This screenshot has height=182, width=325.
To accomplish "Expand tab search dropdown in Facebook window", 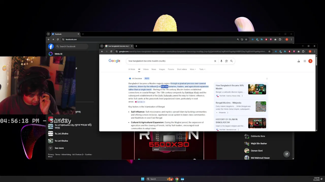I will [x=48, y=34].
